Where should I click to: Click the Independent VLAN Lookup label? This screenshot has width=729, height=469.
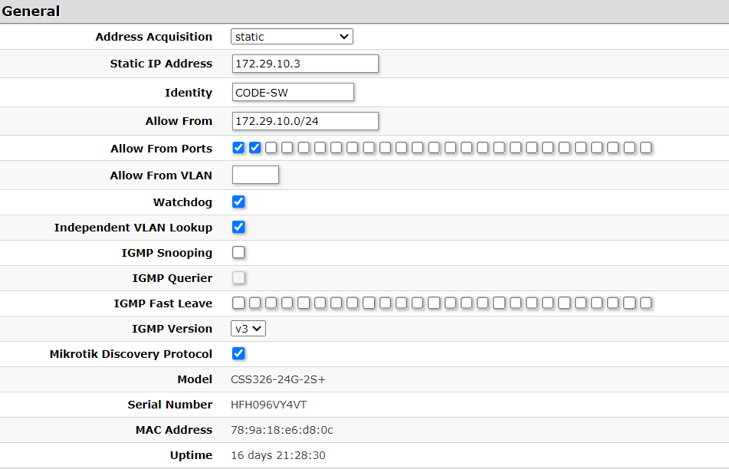(133, 228)
